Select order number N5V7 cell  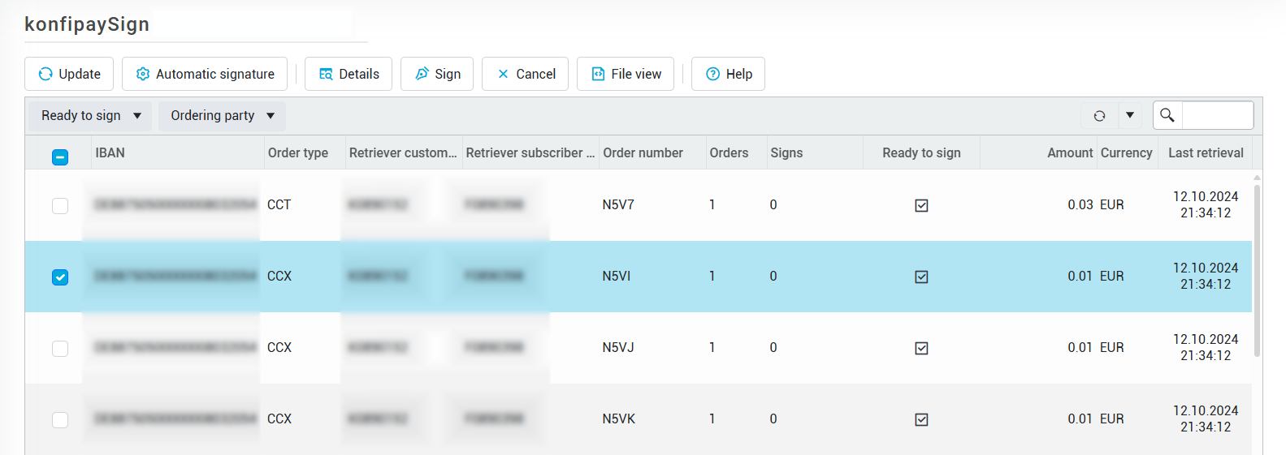[618, 205]
